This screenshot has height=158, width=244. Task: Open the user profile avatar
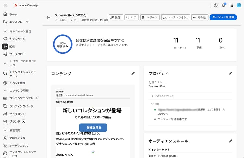point(239,5)
